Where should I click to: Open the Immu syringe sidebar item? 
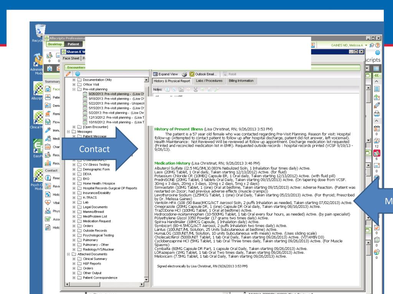click(53, 130)
